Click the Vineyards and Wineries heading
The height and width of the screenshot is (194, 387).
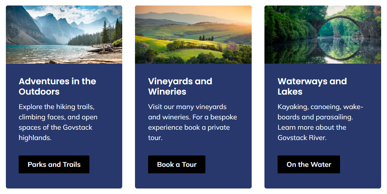click(x=180, y=86)
